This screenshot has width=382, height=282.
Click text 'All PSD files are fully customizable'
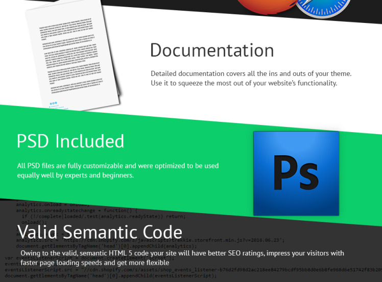(x=70, y=166)
